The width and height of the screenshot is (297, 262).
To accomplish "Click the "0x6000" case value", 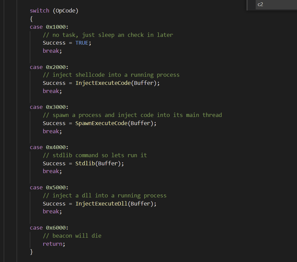I will [56, 228].
